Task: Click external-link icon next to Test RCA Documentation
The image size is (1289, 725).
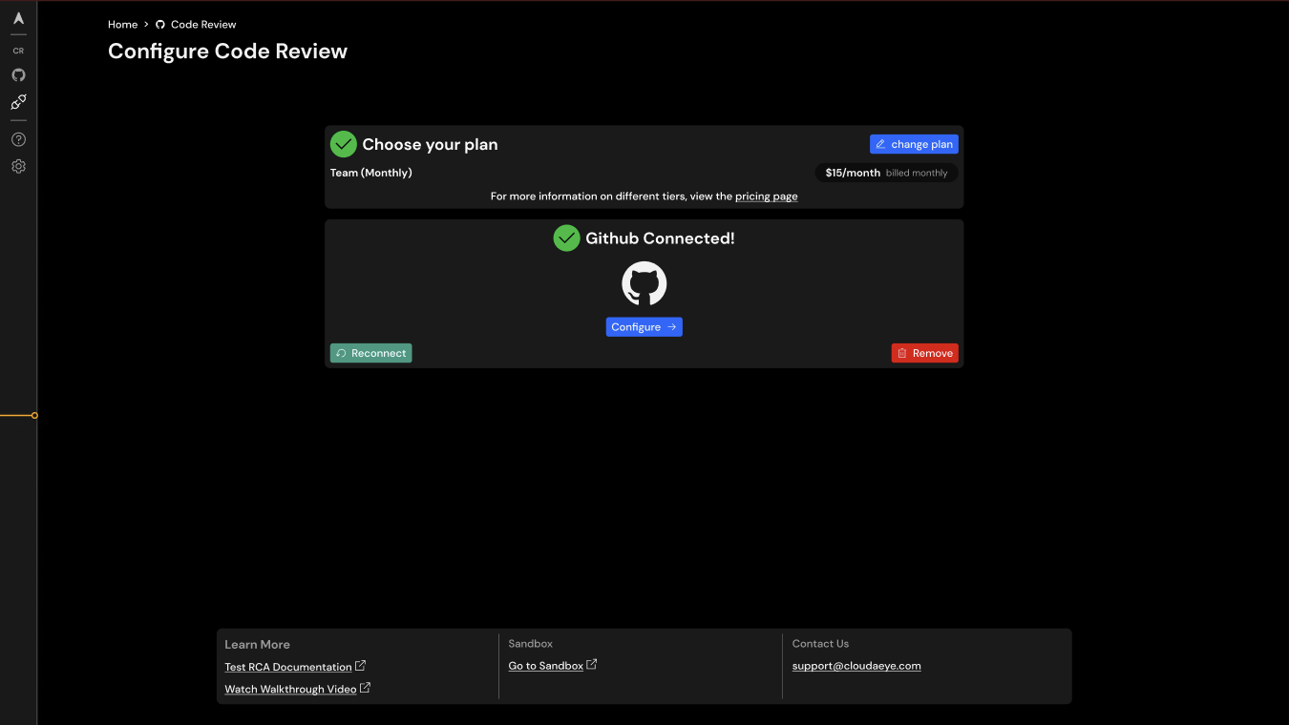Action: (x=361, y=666)
